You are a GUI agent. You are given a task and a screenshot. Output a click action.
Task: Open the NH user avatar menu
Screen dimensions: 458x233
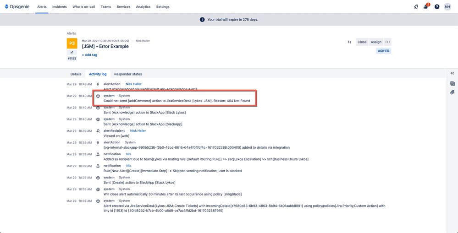coord(447,7)
